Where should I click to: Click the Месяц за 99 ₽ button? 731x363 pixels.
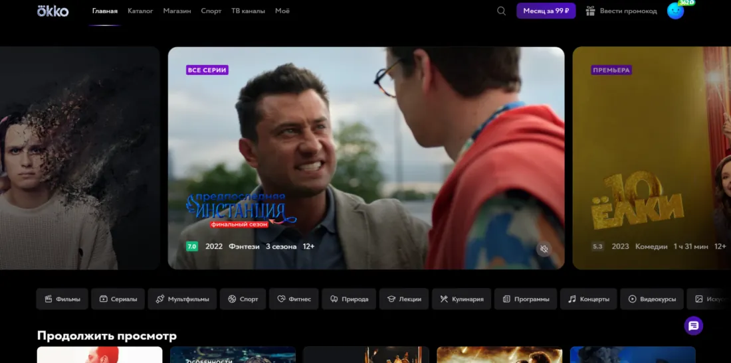pos(546,11)
